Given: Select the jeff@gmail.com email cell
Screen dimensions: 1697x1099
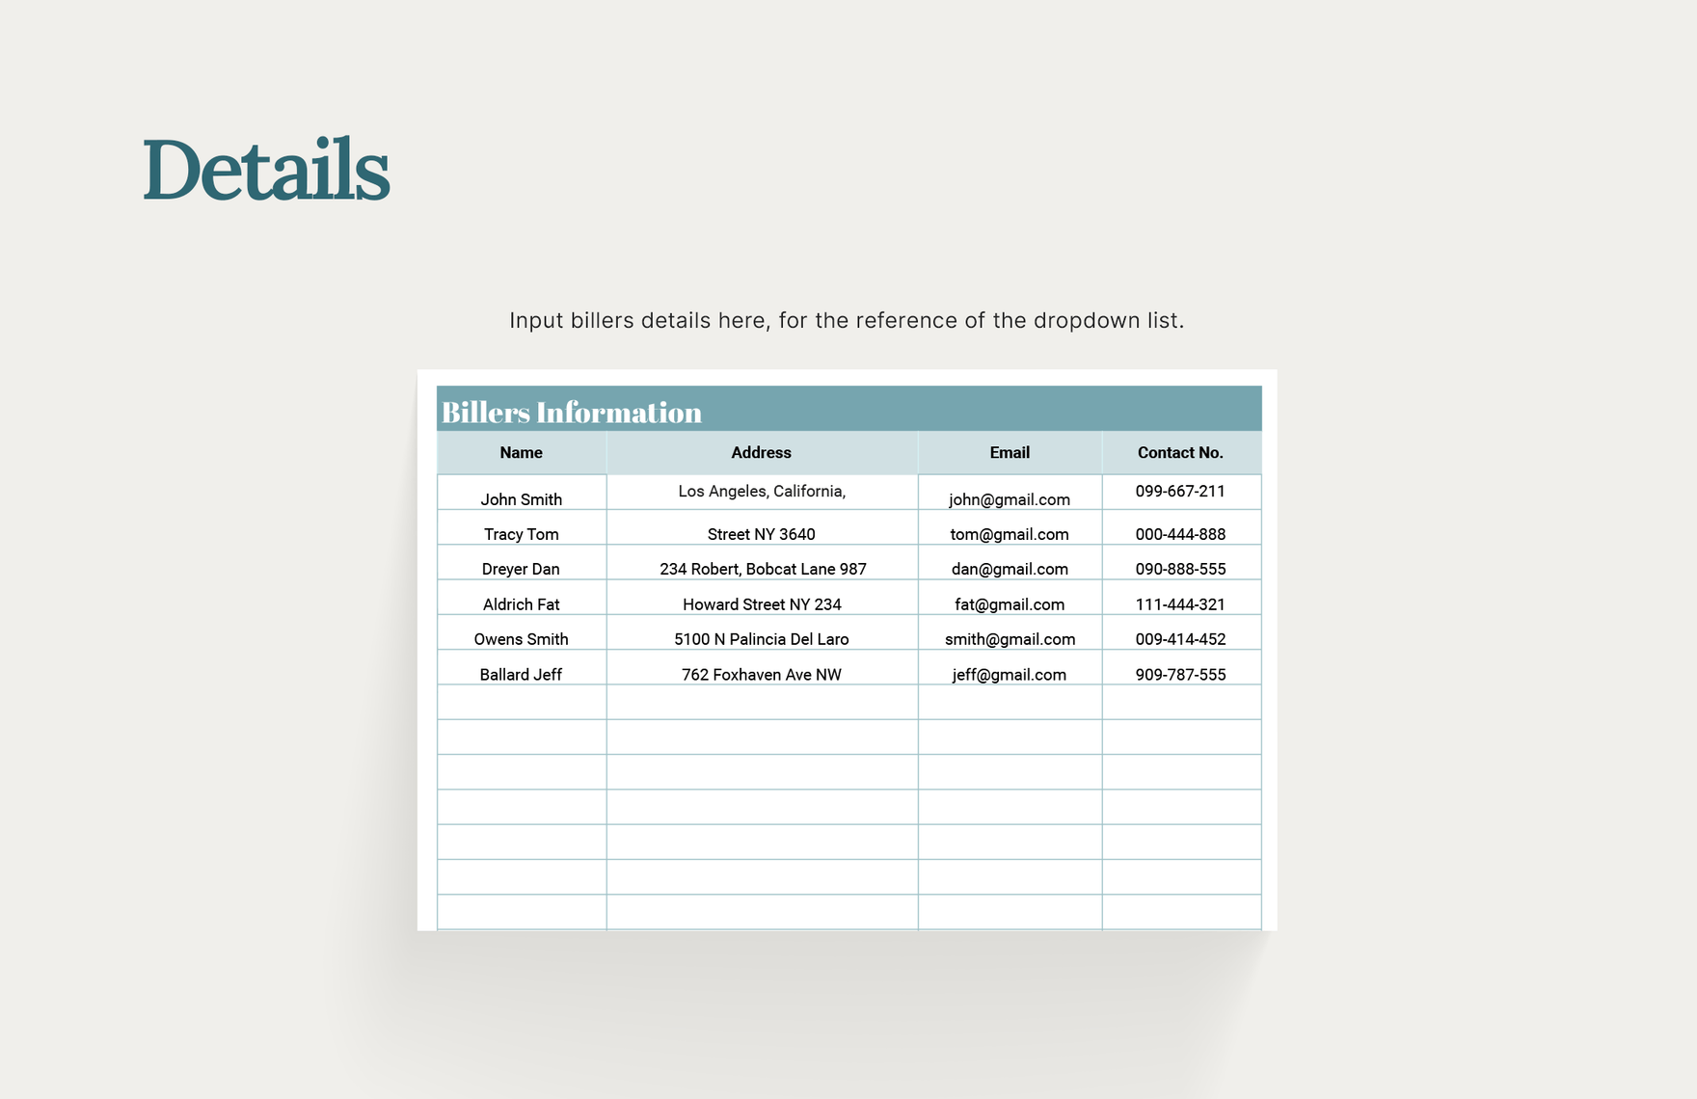Looking at the screenshot, I should 1010,667.
